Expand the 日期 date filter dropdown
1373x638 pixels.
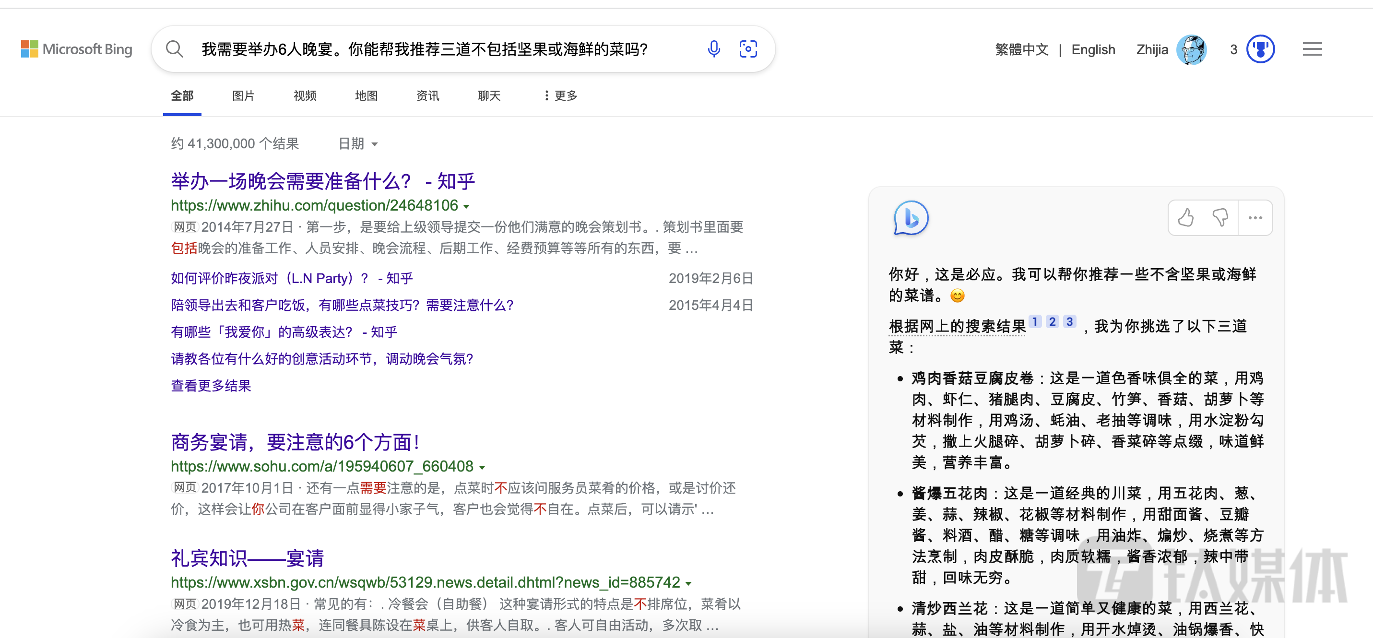358,144
